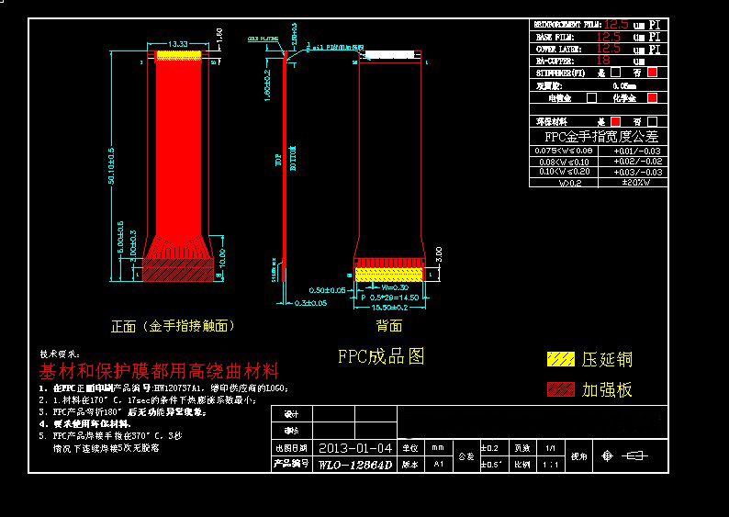Click the 环保材料 是 red checkbox
The width and height of the screenshot is (729, 517).
click(615, 122)
